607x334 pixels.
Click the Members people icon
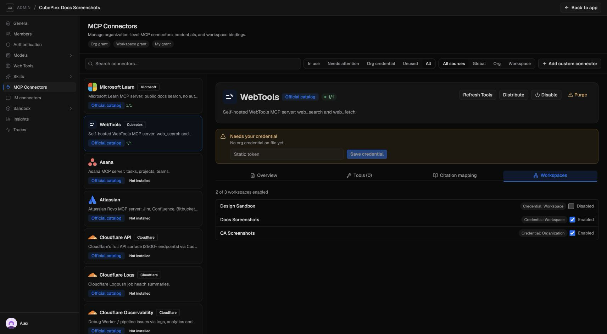point(8,34)
